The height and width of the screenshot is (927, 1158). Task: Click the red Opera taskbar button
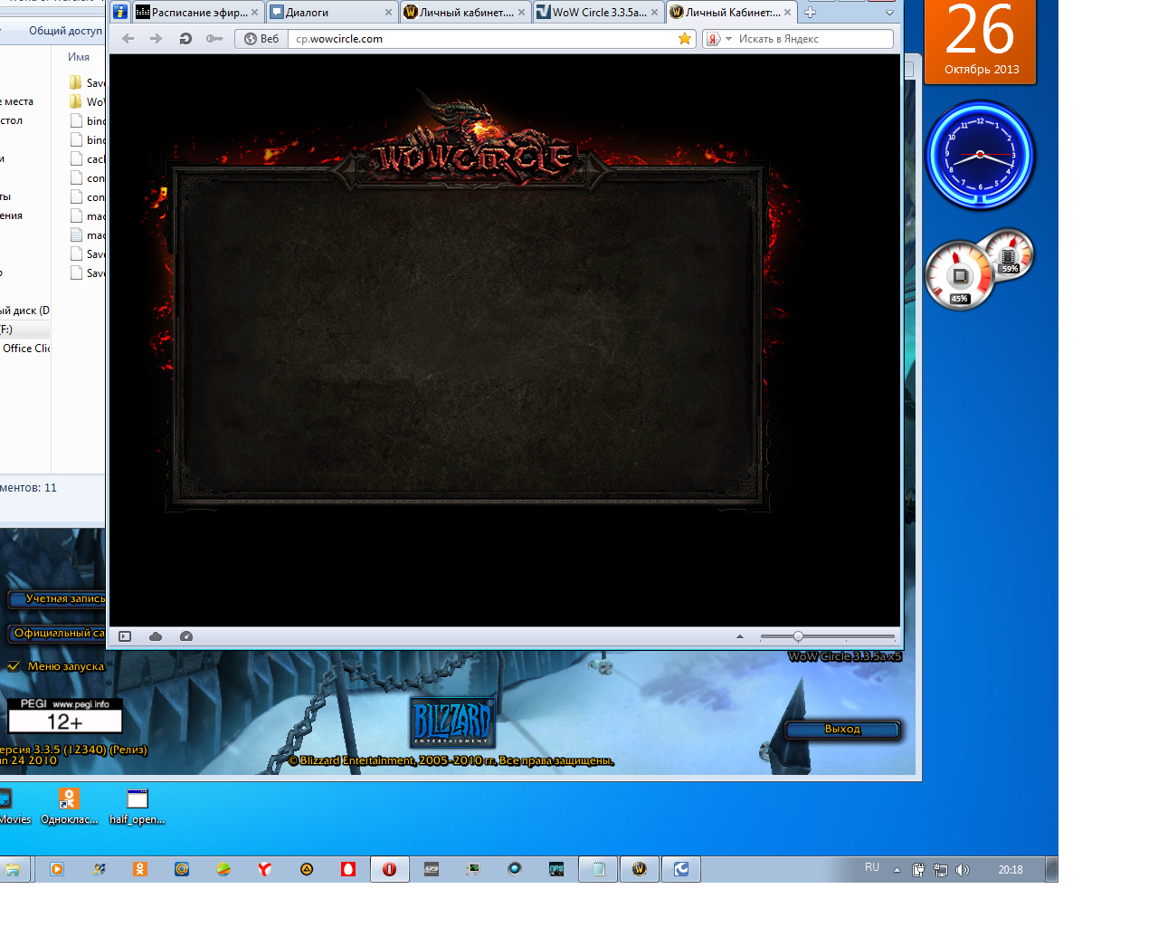(389, 869)
